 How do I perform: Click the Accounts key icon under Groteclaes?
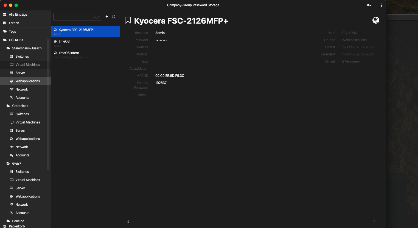pyautogui.click(x=11, y=155)
